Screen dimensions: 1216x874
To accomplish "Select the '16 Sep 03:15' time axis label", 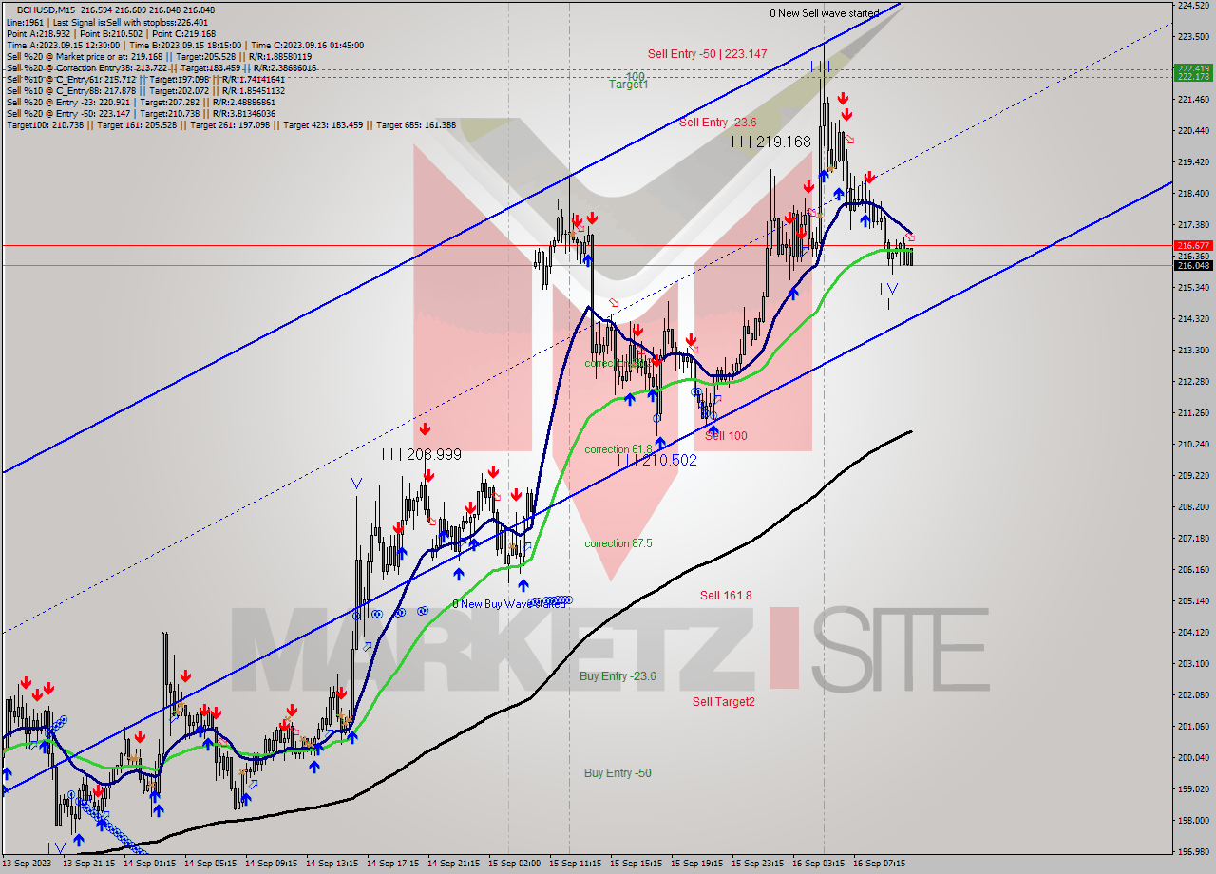I will 818,864.
